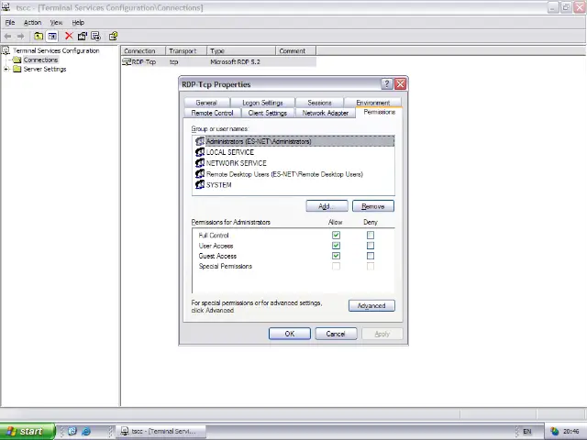This screenshot has height=440, width=587.
Task: Click the Show Desktop quick launch icon
Action: click(72, 431)
